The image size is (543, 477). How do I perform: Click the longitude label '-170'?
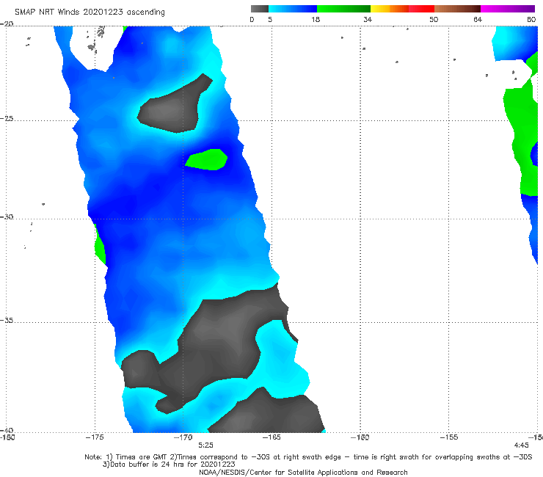tap(183, 437)
